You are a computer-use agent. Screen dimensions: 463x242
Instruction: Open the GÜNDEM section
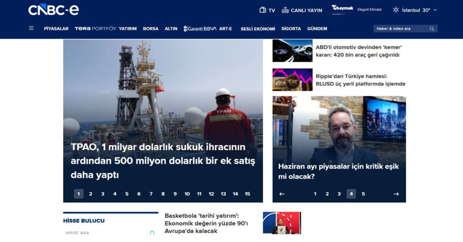[x=317, y=29]
